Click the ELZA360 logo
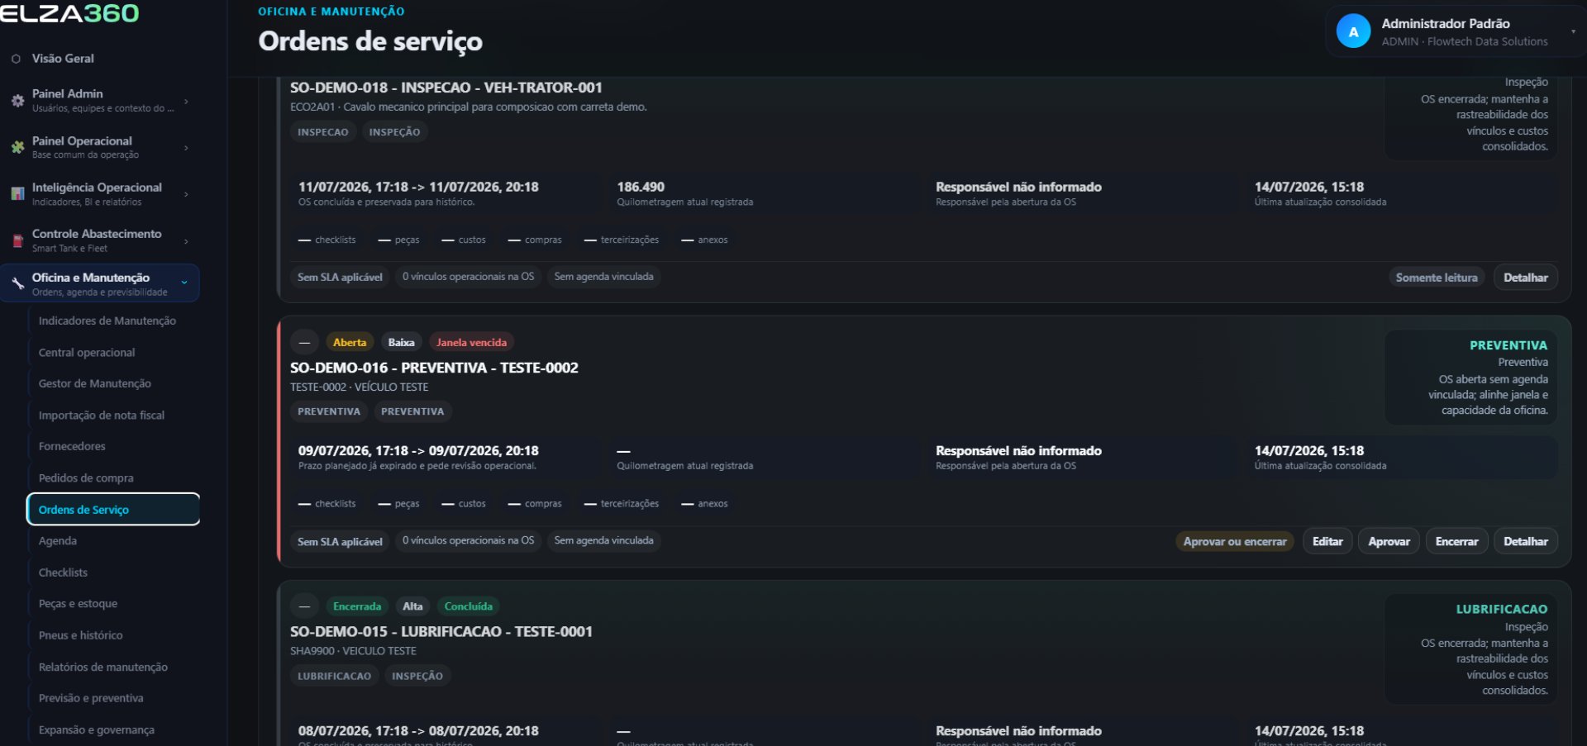This screenshot has height=746, width=1587. coord(69,13)
